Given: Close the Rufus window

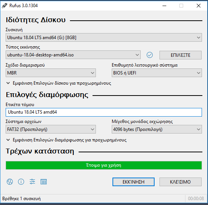Looking at the screenshot, I should click(199, 6).
